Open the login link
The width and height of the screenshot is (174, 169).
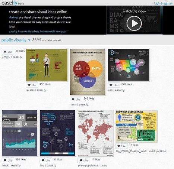[157, 3]
